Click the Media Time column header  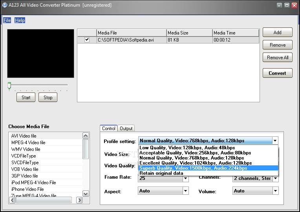pyautogui.click(x=236, y=33)
